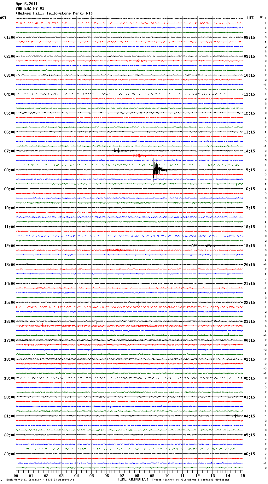Click the 07:00 MST time label
This screenshot has height=484, width=268.
(x=10, y=151)
